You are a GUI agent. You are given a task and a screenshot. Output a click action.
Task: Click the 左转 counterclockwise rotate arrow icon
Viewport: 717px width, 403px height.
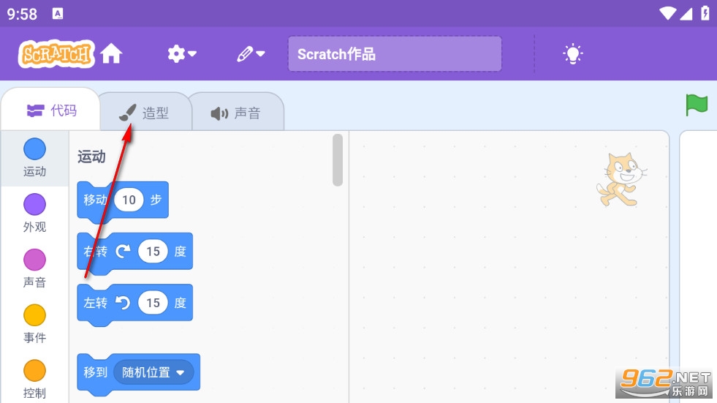[123, 303]
